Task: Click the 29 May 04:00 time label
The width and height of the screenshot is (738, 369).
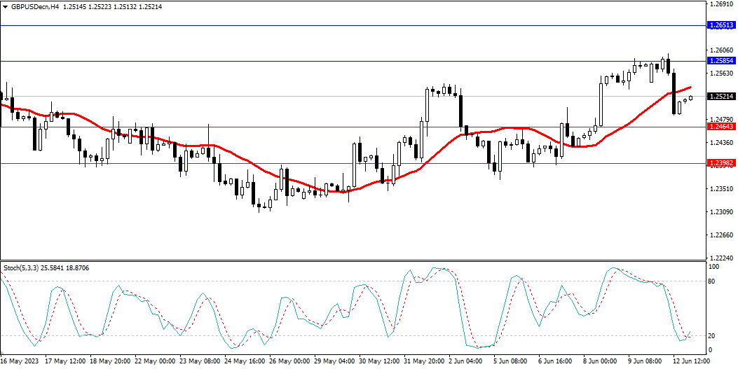Action: pos(335,361)
